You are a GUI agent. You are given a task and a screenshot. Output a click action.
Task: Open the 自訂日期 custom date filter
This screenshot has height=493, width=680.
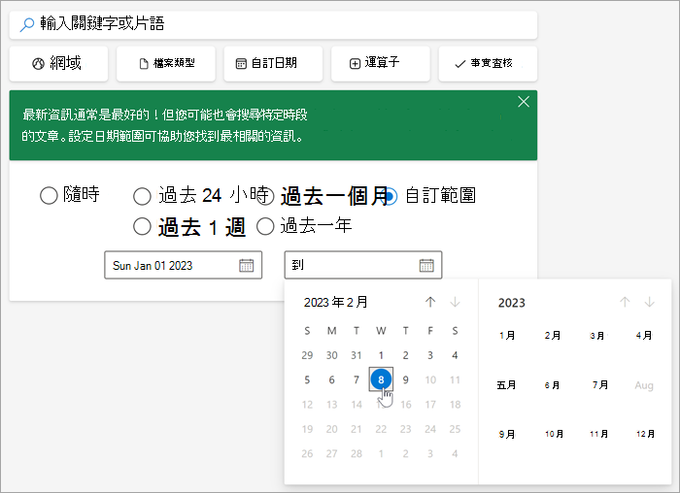pyautogui.click(x=273, y=64)
